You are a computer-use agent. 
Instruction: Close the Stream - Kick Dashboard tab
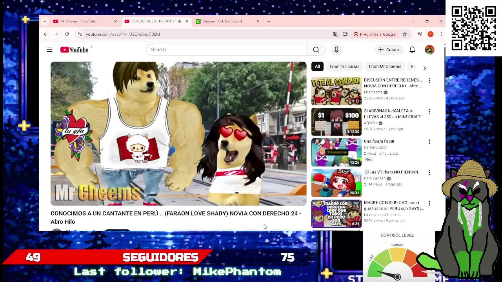coord(258,21)
